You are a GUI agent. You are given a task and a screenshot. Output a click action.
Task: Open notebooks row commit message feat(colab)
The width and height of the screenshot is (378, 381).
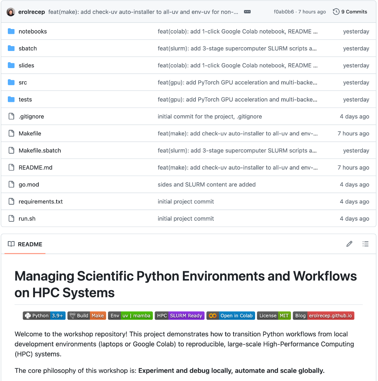click(237, 31)
